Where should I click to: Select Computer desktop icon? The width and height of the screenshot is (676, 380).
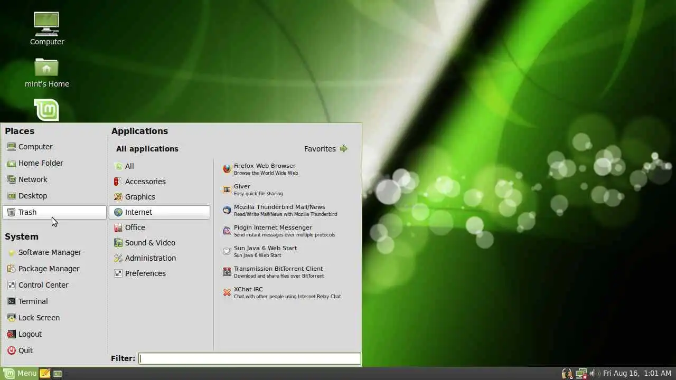(x=47, y=28)
